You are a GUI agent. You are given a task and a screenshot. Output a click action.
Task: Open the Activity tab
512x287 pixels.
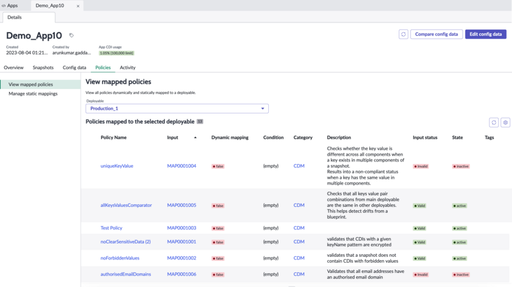(127, 68)
